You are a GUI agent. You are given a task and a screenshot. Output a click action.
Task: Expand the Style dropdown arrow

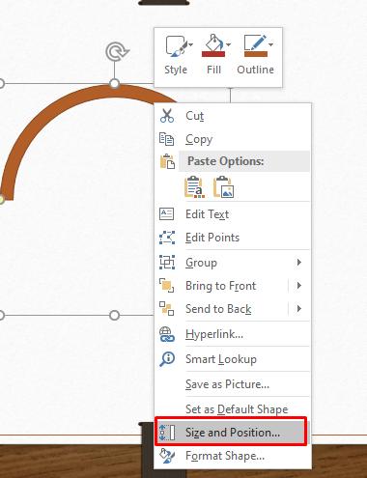190,44
